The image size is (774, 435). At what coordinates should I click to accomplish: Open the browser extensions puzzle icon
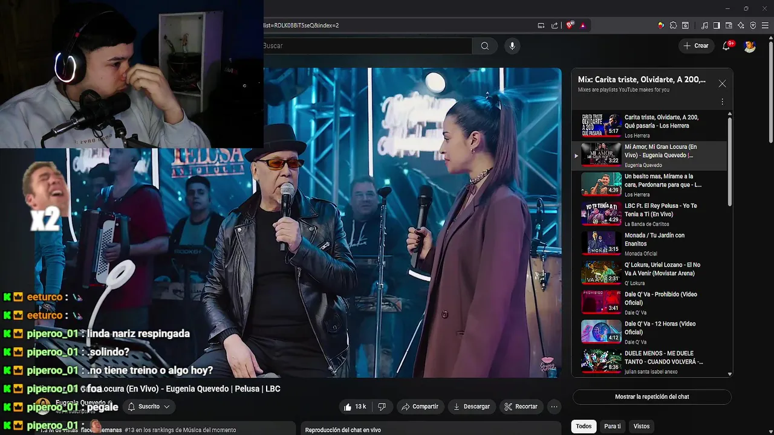[x=673, y=25]
